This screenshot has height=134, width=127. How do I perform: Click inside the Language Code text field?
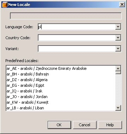coord(77,27)
